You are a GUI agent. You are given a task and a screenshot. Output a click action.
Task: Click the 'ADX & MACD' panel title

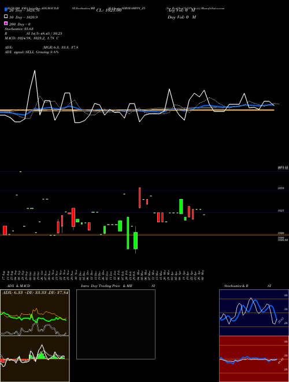(18, 286)
